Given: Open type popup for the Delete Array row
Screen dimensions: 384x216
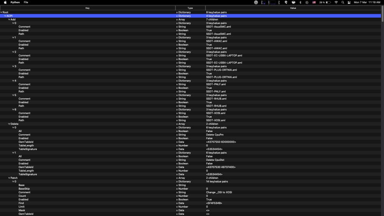Looking at the screenshot, I should coord(177,124).
